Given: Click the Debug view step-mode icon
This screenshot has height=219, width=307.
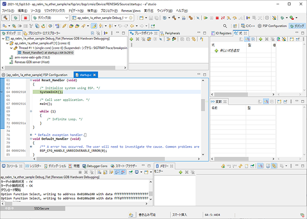Looking at the screenshot, I should click(106, 33).
